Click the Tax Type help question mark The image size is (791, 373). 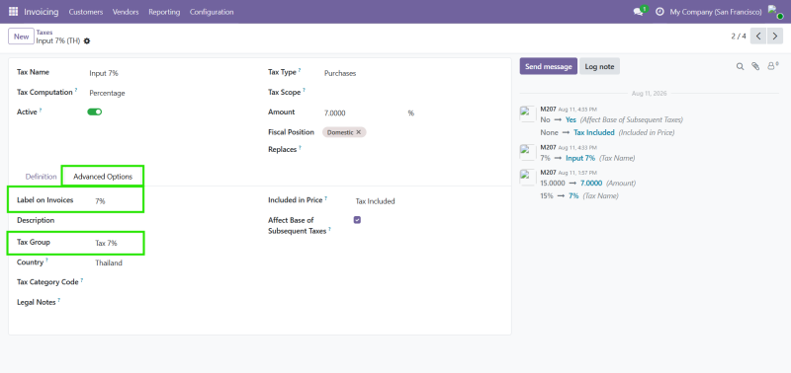pyautogui.click(x=300, y=70)
